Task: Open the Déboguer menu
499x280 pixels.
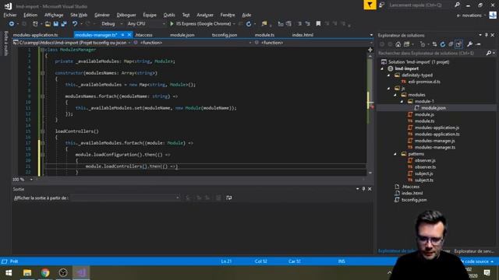Action: pos(126,15)
